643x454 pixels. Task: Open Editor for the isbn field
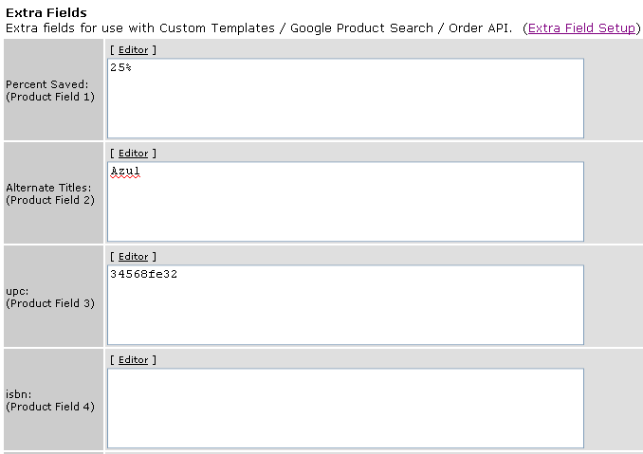pos(134,360)
